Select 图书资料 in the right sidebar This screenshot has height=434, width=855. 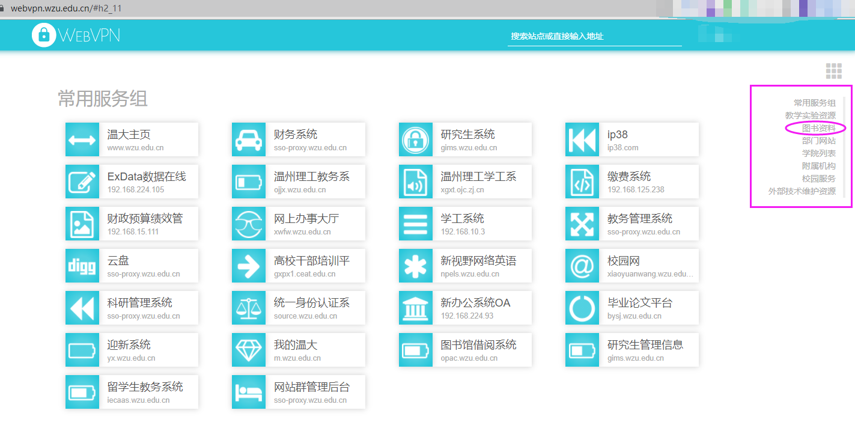click(818, 128)
